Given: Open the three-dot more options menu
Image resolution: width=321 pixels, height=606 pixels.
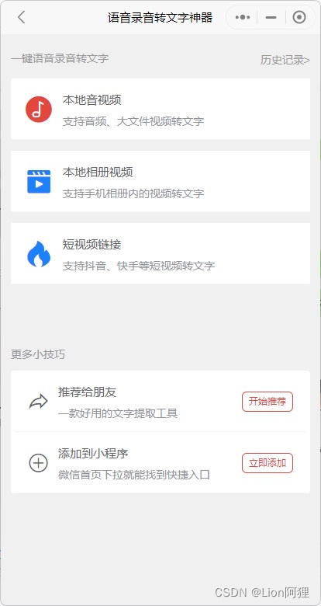Looking at the screenshot, I should click(x=243, y=17).
